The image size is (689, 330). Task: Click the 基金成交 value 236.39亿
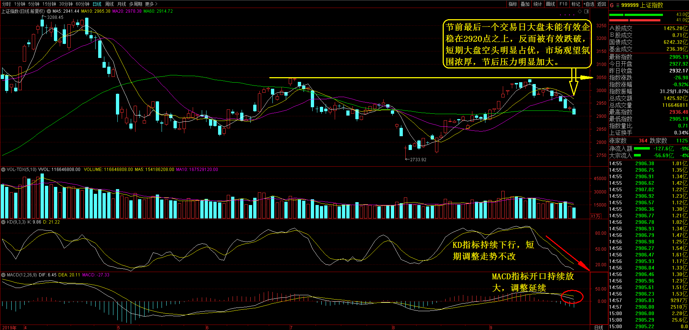point(677,49)
